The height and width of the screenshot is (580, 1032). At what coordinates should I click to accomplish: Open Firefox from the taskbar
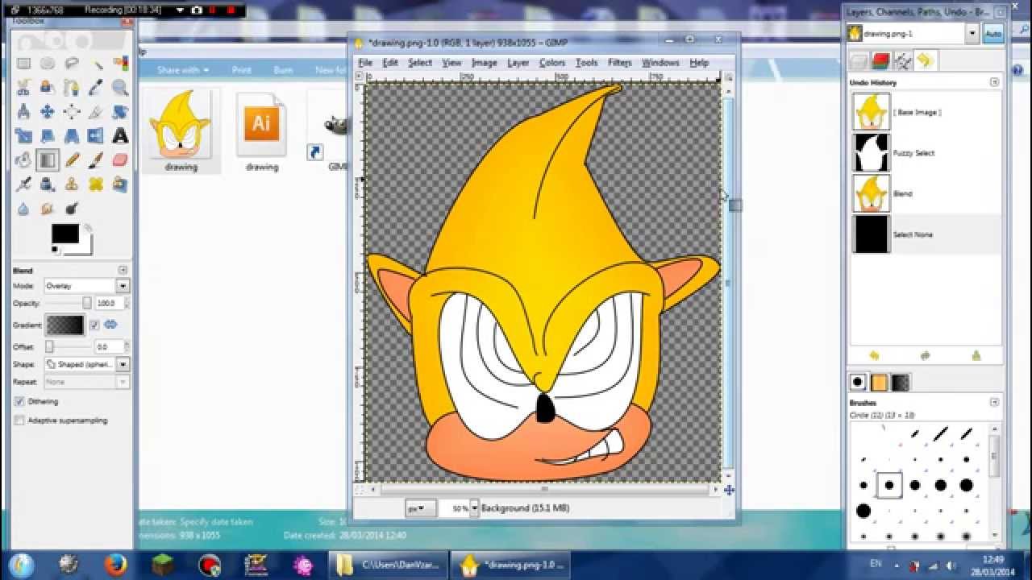coord(114,564)
